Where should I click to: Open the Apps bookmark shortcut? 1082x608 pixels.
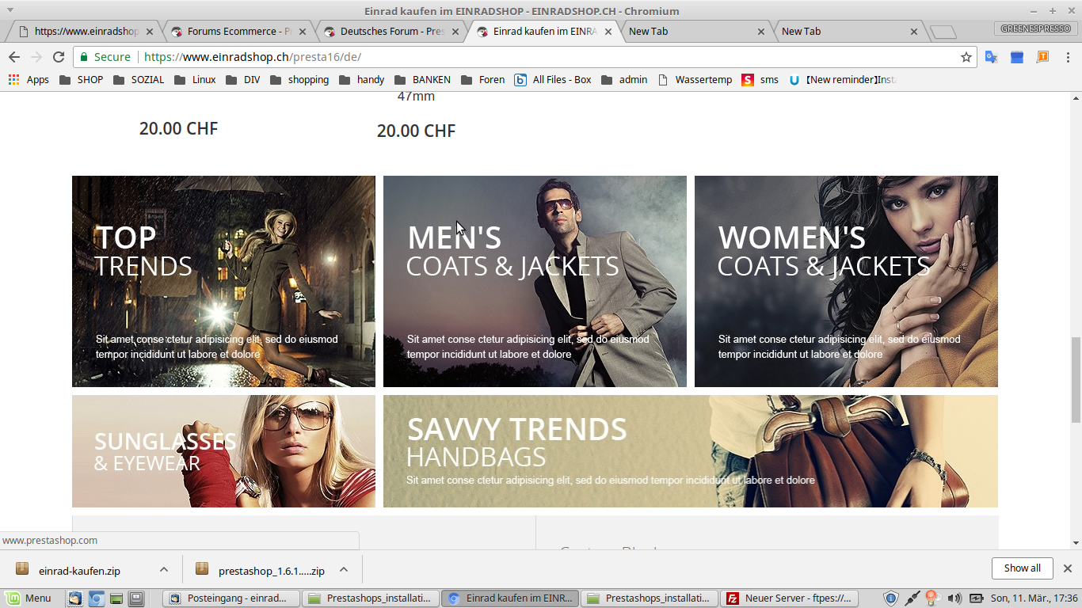29,79
